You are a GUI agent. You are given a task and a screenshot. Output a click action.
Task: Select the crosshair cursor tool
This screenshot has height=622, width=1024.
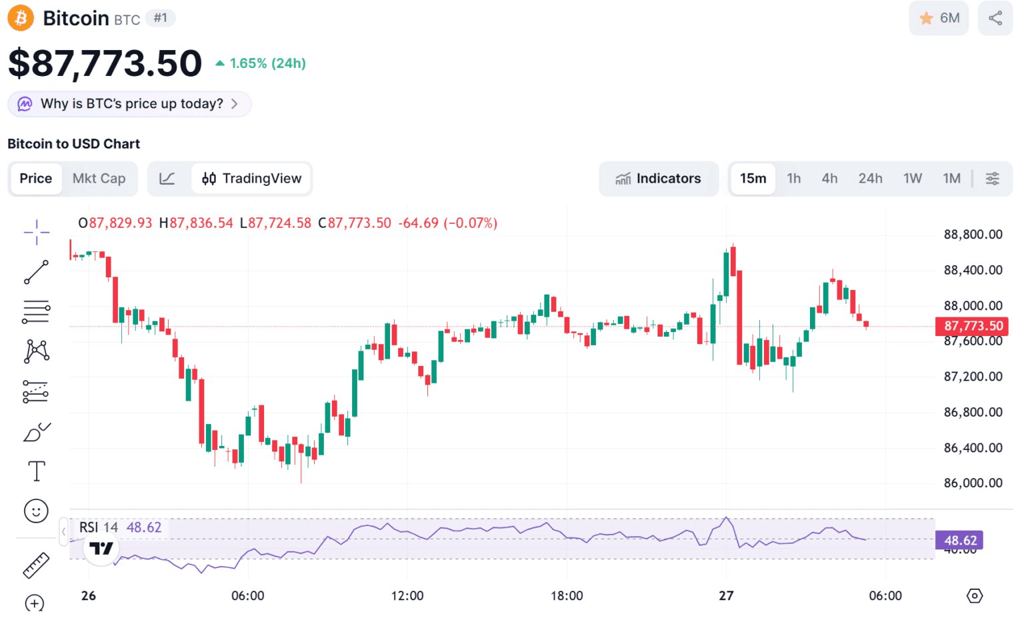coord(37,232)
